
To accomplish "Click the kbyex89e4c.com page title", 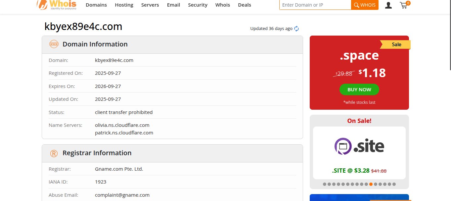I will tap(83, 26).
